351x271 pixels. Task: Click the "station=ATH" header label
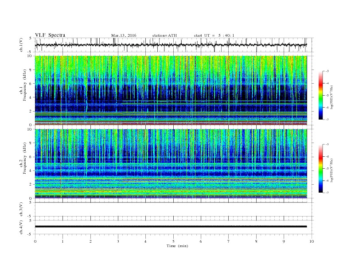coord(164,35)
